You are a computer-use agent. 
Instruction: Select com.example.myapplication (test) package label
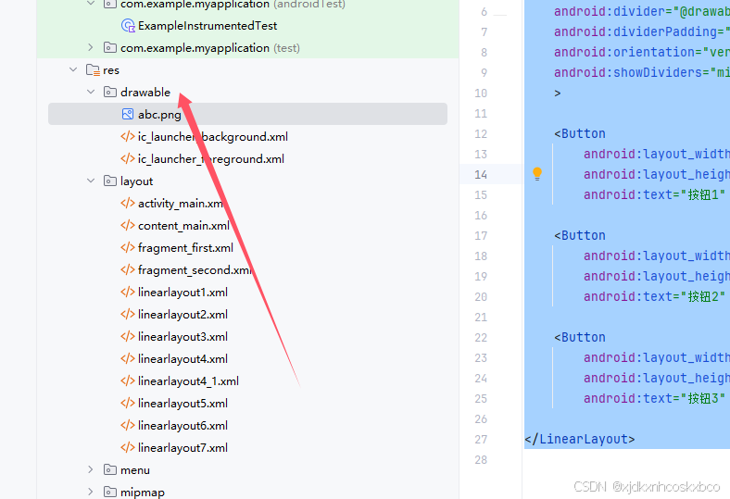pyautogui.click(x=210, y=48)
